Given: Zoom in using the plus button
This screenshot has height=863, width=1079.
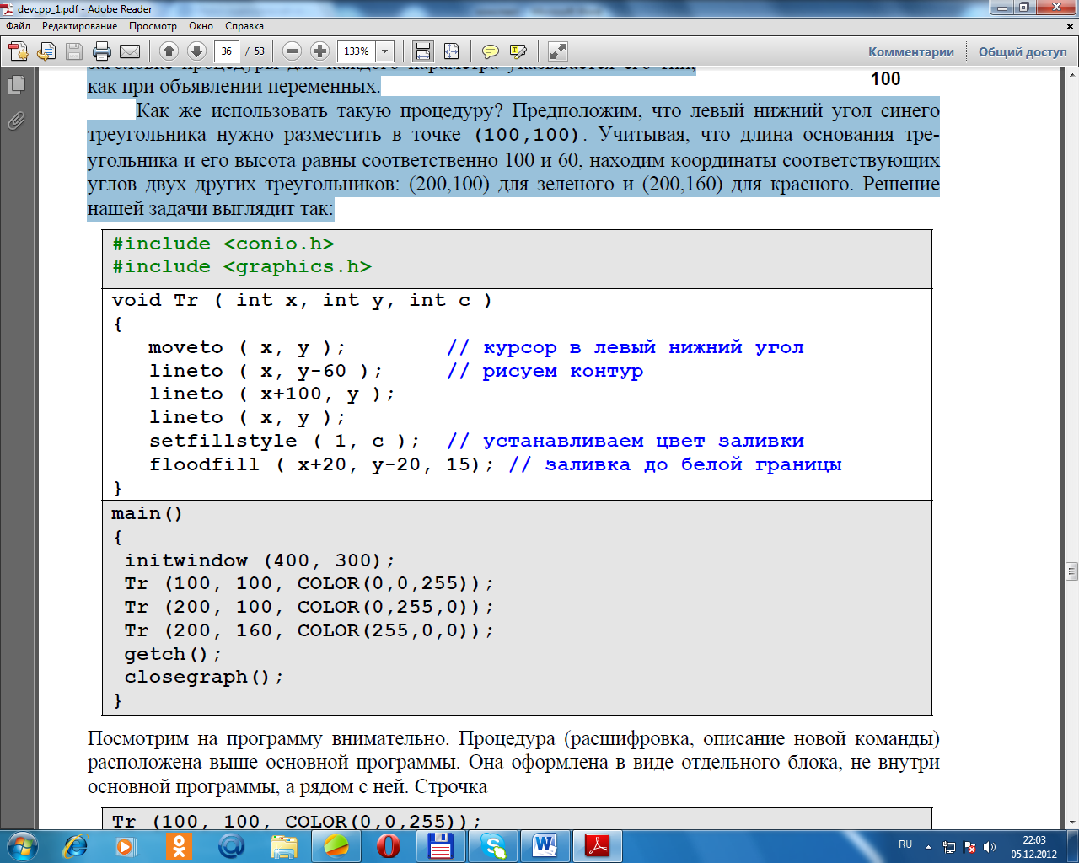Looking at the screenshot, I should pos(319,51).
